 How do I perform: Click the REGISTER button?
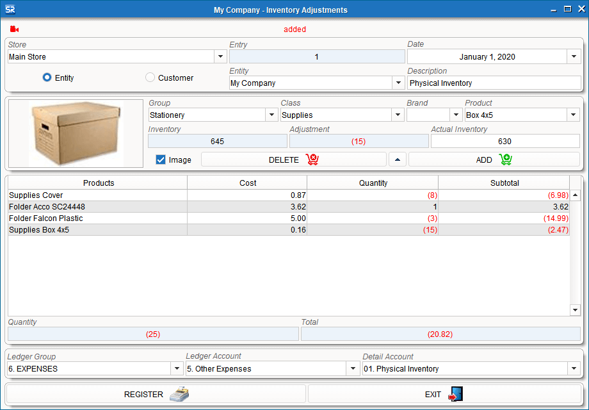click(x=156, y=394)
